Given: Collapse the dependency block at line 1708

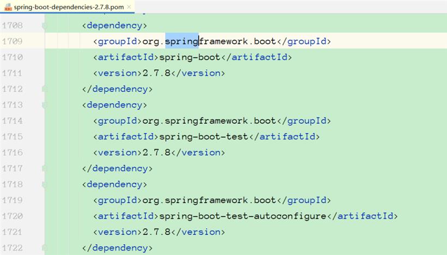Looking at the screenshot, I should pos(45,26).
